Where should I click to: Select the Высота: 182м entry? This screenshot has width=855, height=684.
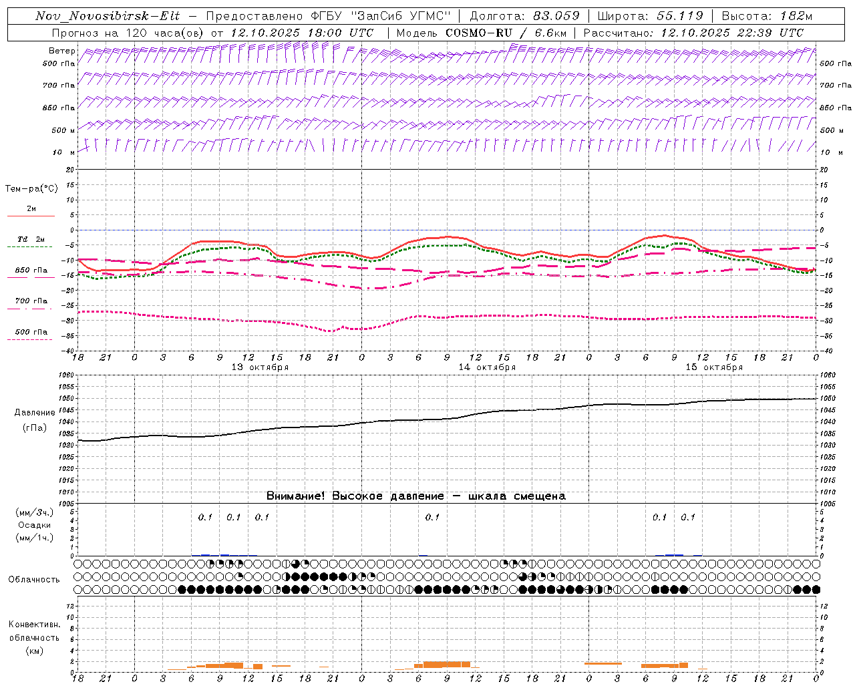767,16
